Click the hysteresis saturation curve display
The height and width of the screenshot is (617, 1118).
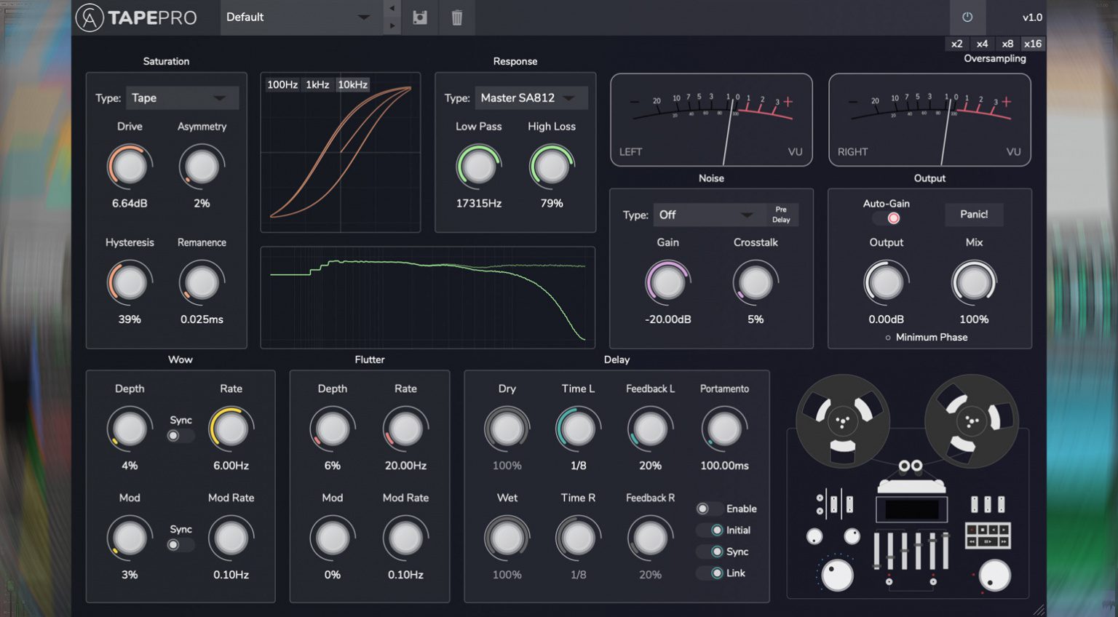coord(341,152)
